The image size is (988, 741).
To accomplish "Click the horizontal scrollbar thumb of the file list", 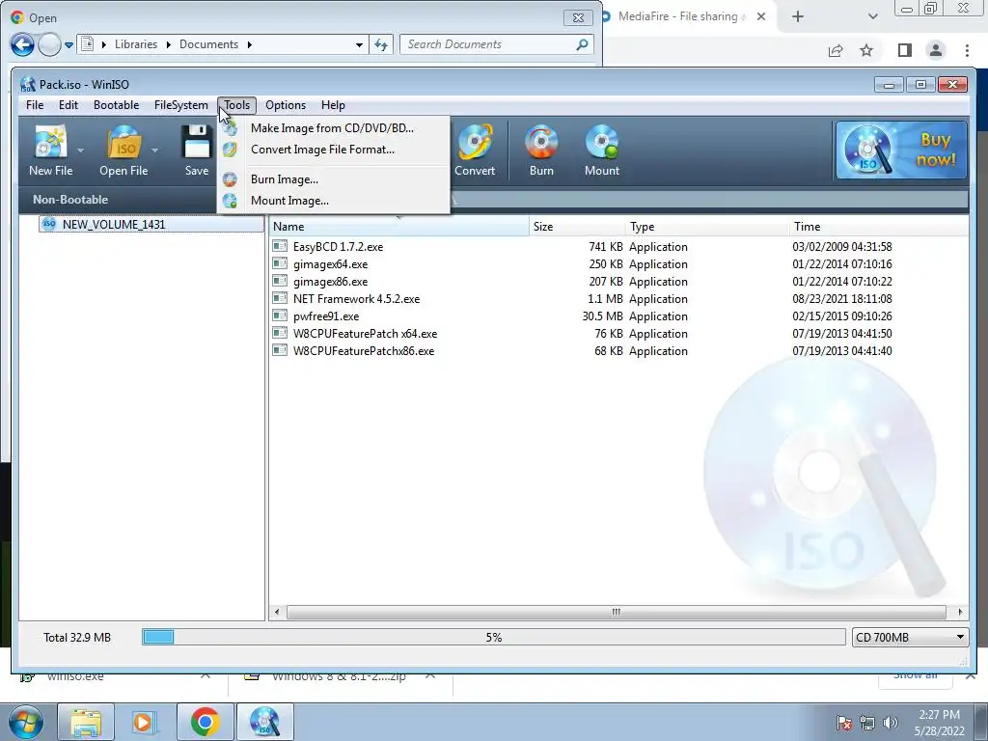I will tap(617, 612).
